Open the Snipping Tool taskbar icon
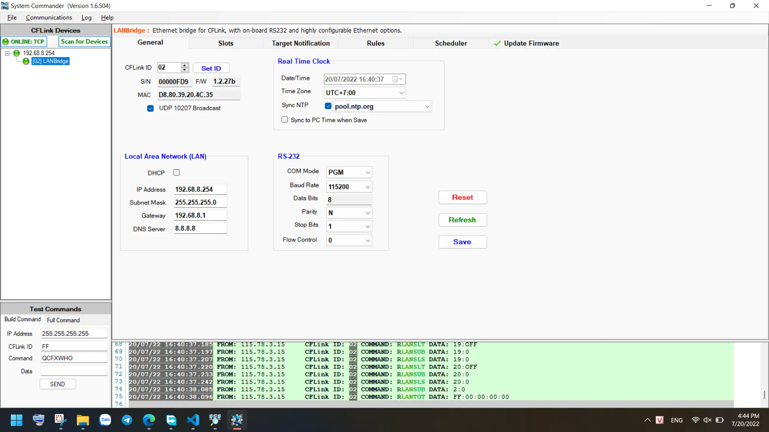Viewport: 769px width, 432px height. 60,420
